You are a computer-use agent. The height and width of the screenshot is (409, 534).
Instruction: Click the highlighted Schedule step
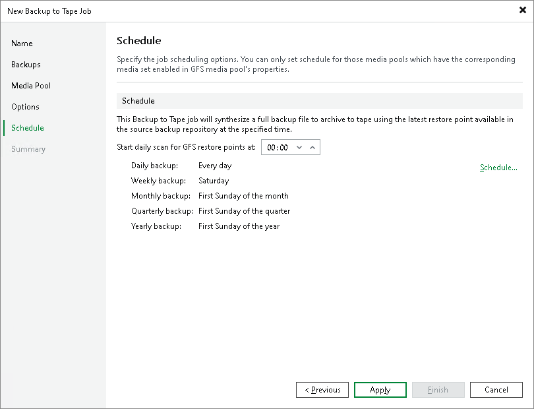point(26,128)
